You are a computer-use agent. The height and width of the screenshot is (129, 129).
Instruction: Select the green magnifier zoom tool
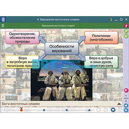coord(126,31)
